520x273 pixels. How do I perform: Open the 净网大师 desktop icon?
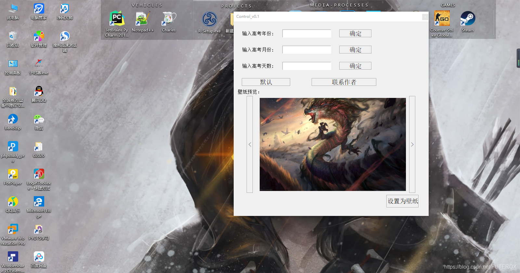coord(65,12)
